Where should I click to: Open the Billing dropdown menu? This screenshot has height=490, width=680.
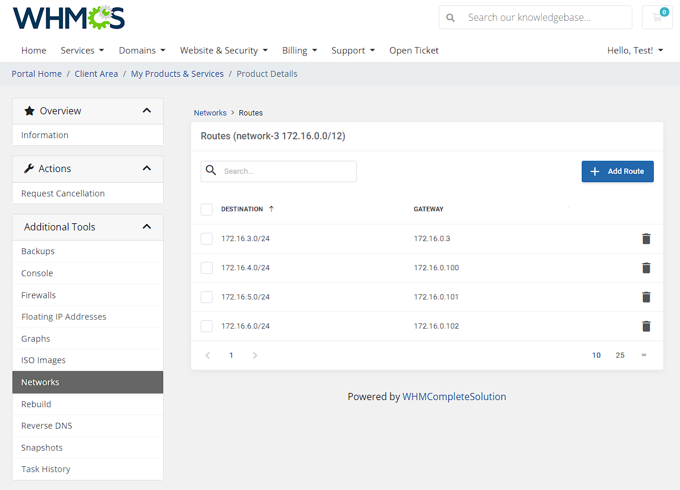[300, 50]
